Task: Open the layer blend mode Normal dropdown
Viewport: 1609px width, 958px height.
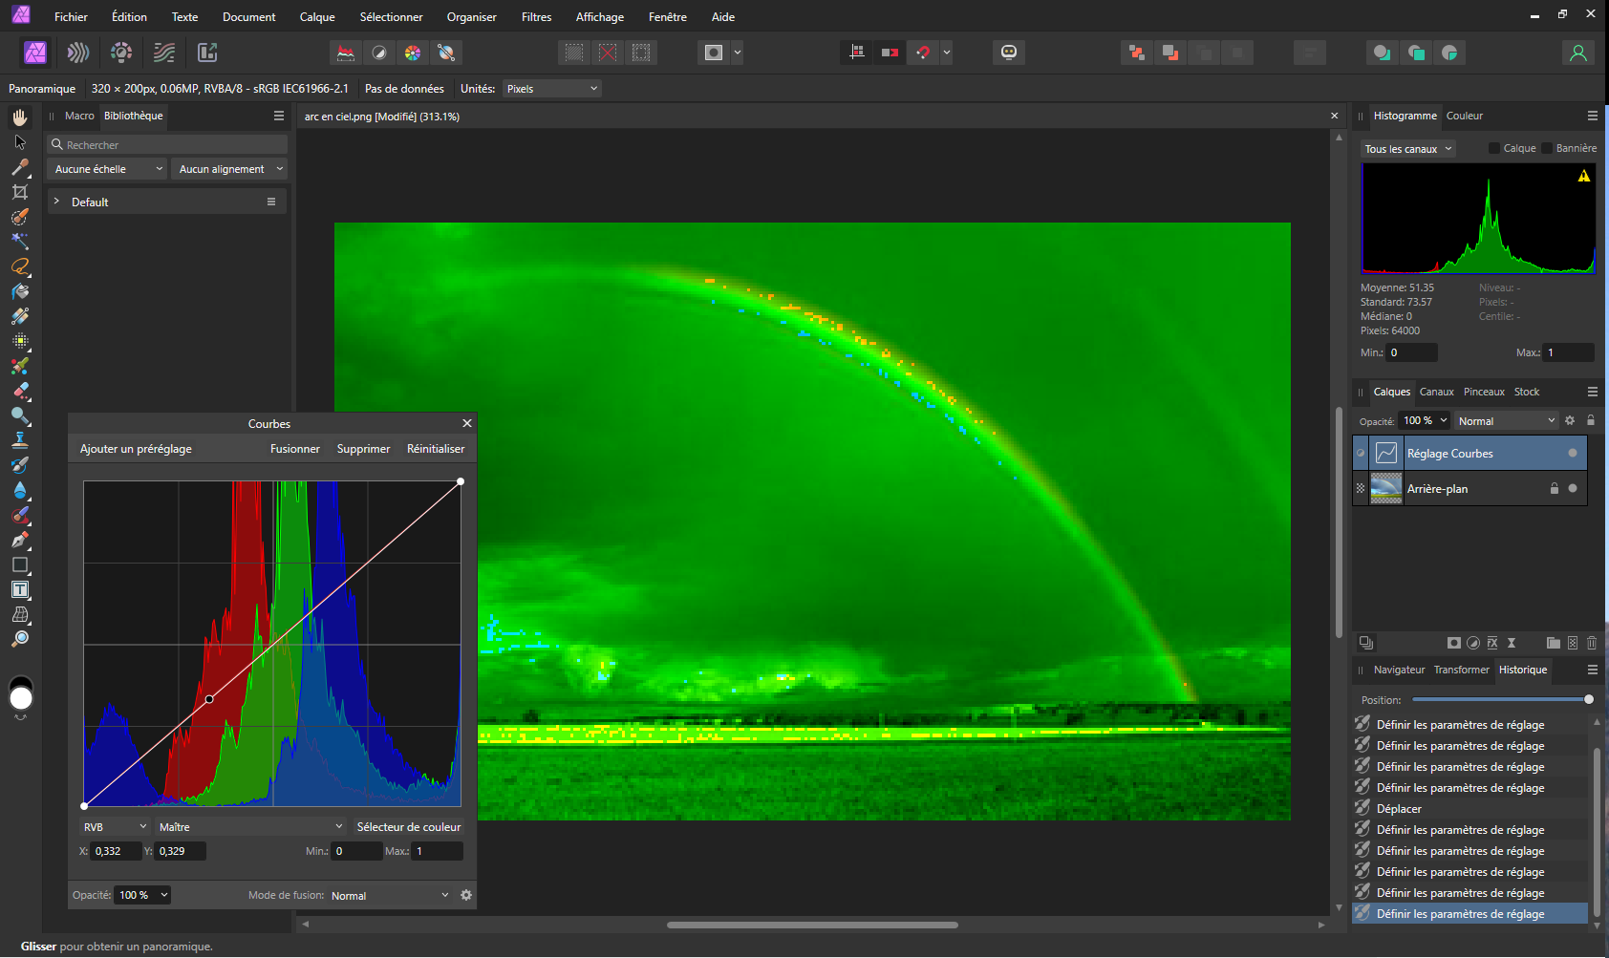Action: point(1507,421)
